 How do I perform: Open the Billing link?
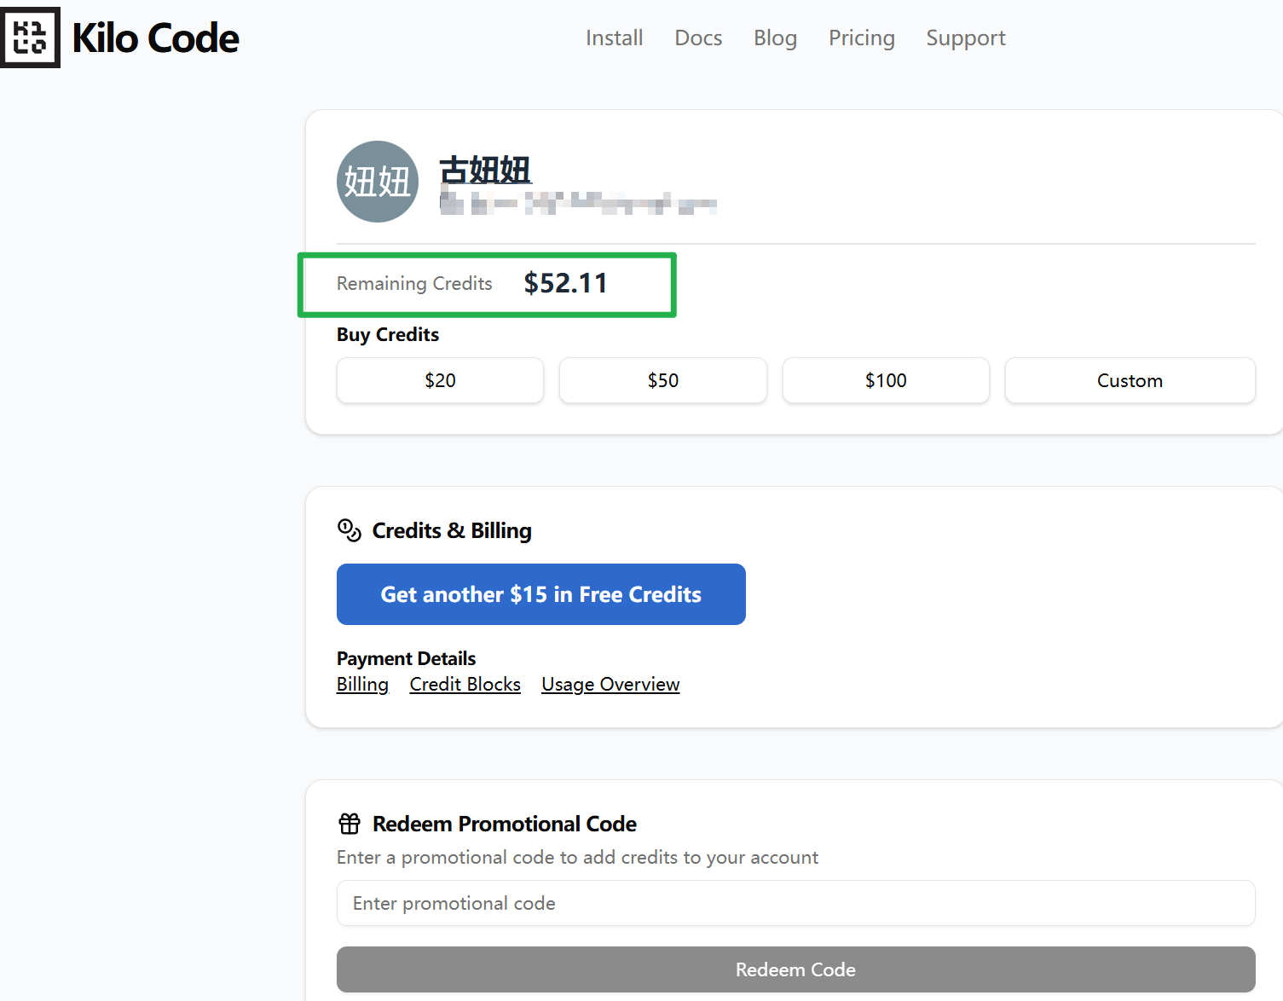pyautogui.click(x=362, y=684)
